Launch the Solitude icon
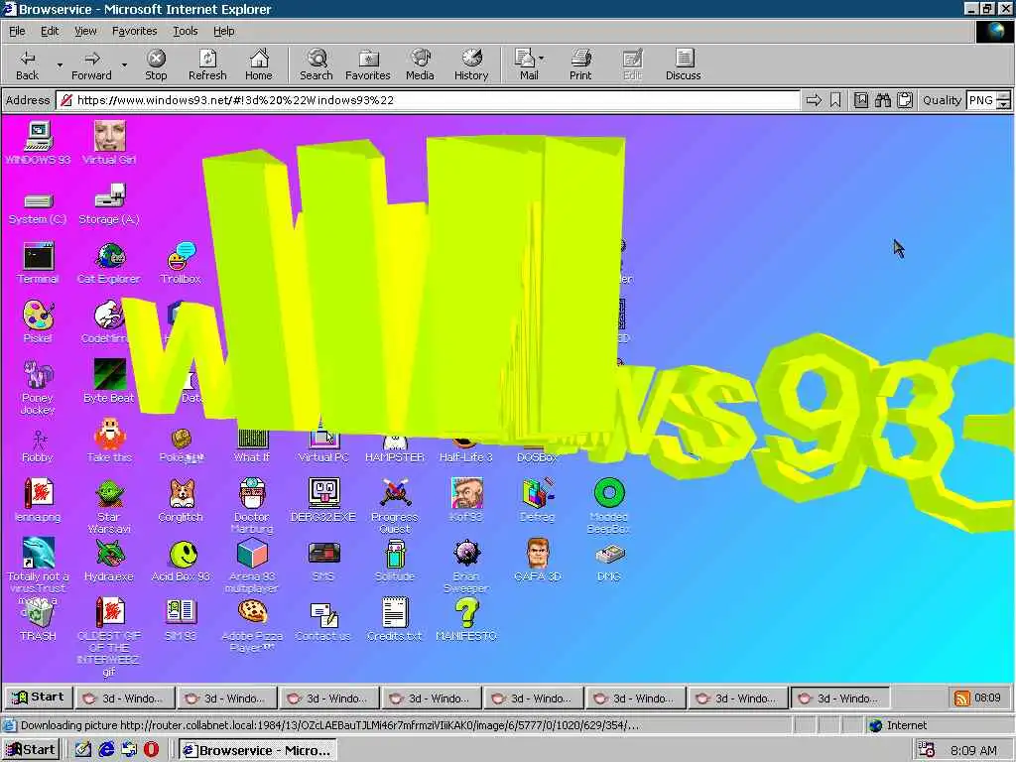This screenshot has width=1016, height=762. point(395,560)
